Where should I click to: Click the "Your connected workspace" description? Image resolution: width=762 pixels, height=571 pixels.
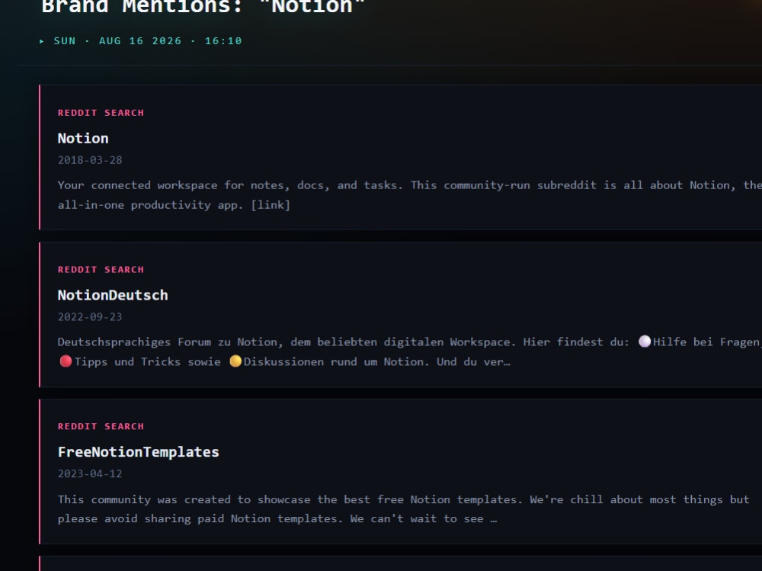coord(410,195)
